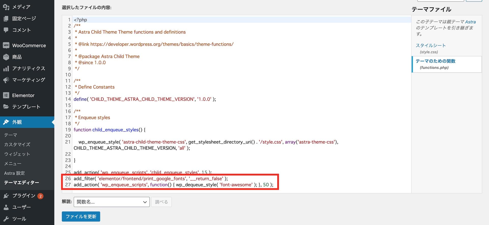Click the comments speech bubble icon
Screen dimensions: 489x225
tap(6, 30)
